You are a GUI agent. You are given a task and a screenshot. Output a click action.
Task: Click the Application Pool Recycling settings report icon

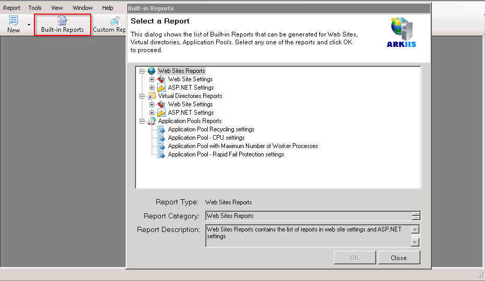tap(161, 129)
